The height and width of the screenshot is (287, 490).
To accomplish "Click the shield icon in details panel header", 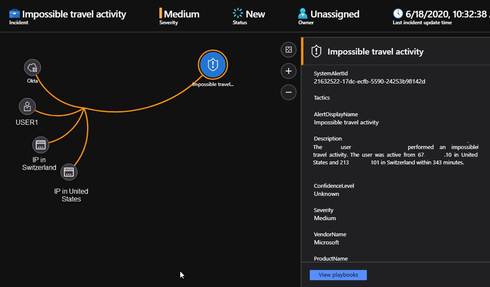I will tap(317, 52).
